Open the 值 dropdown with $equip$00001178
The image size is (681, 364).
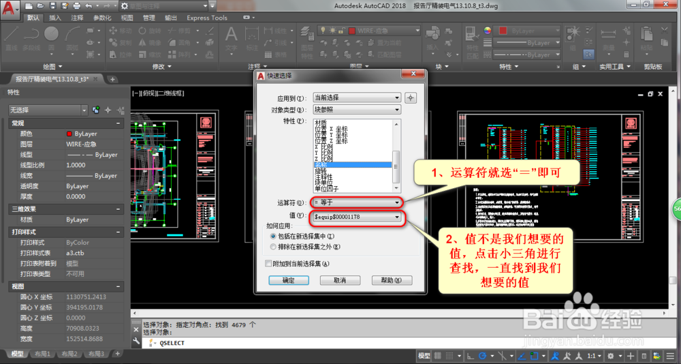click(358, 217)
